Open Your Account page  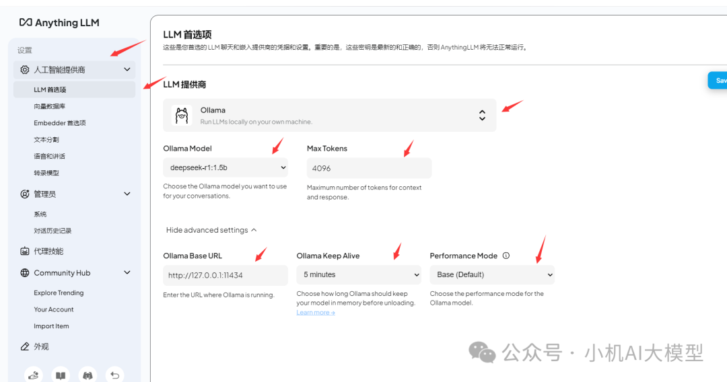[54, 309]
